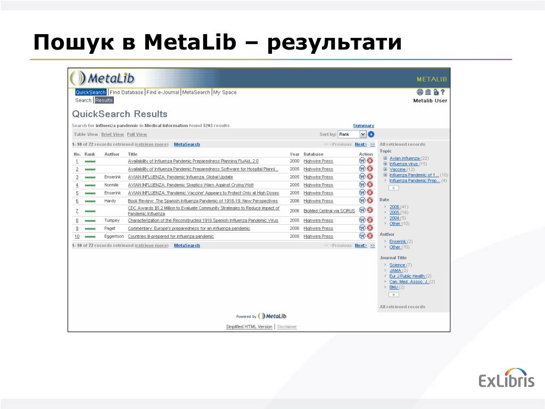The image size is (545, 409).
Task: Click red SFX icon for Paget row
Action: pos(370,228)
